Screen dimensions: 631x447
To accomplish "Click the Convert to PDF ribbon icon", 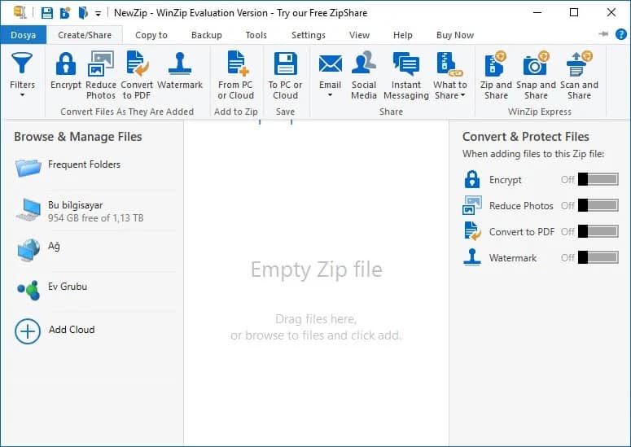I will pos(137,65).
